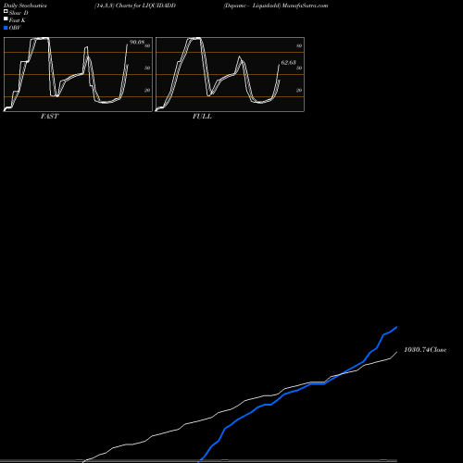This screenshot has width=463, height=463.
Task: Click the 80 axis label in FULL chart
Action: (299, 45)
